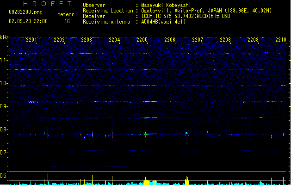This screenshot has width=291, height=185.
Task: Click the long meteor echo after 2205
Action: [150, 134]
